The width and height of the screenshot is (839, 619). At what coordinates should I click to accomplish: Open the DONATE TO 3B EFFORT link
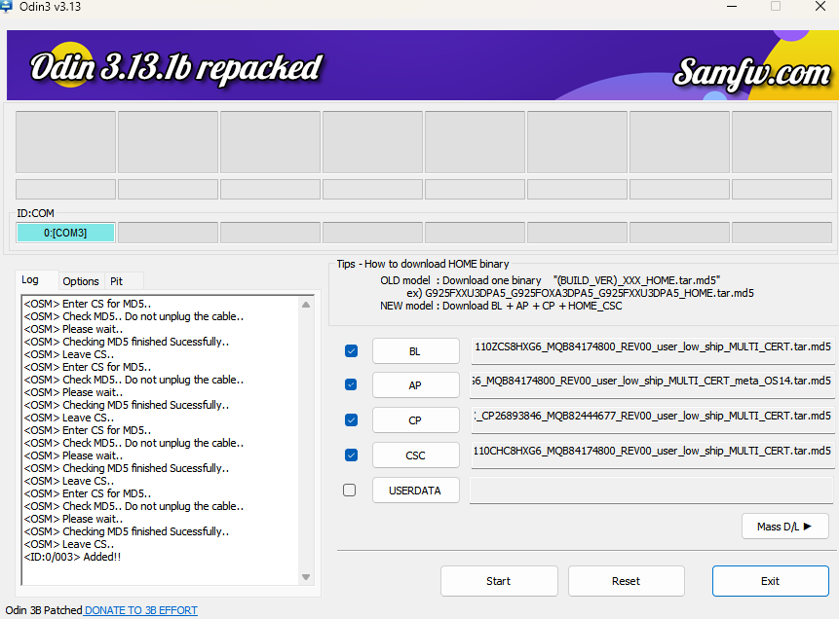tap(140, 610)
